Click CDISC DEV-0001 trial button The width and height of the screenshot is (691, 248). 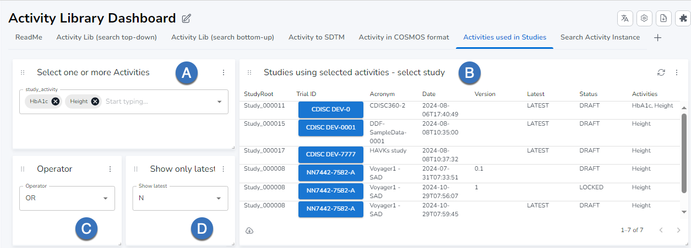[x=331, y=128]
